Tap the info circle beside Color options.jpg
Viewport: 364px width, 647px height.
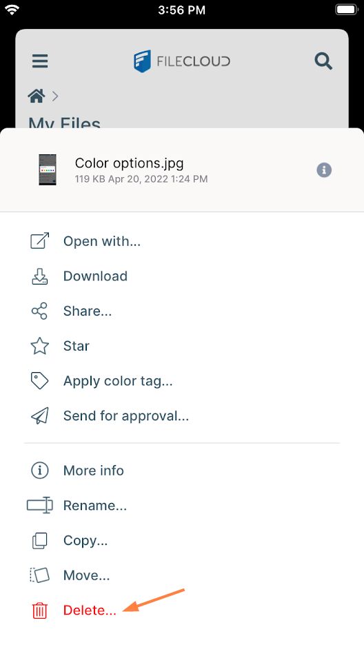point(324,170)
